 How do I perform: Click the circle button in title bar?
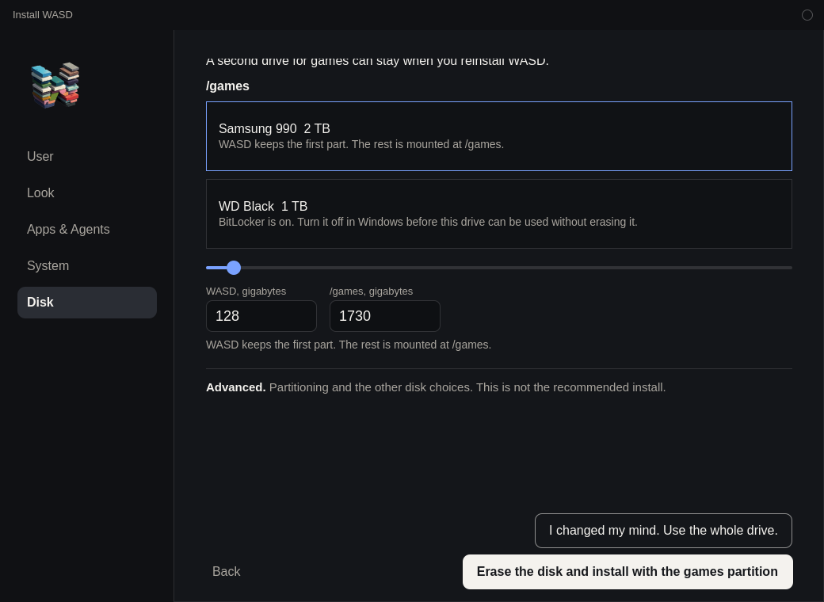[x=807, y=15]
